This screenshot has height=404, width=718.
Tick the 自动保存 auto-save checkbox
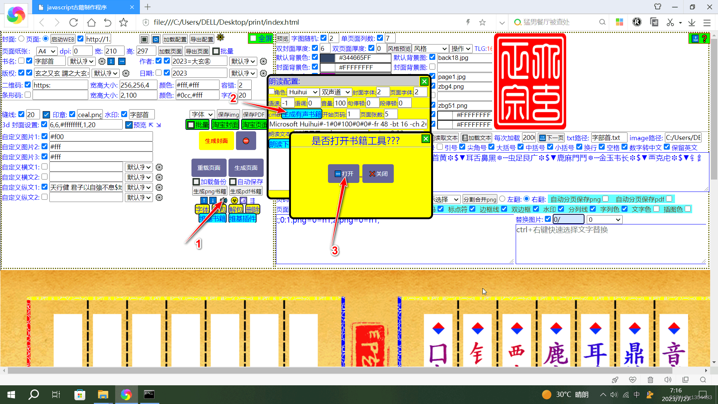click(x=233, y=182)
